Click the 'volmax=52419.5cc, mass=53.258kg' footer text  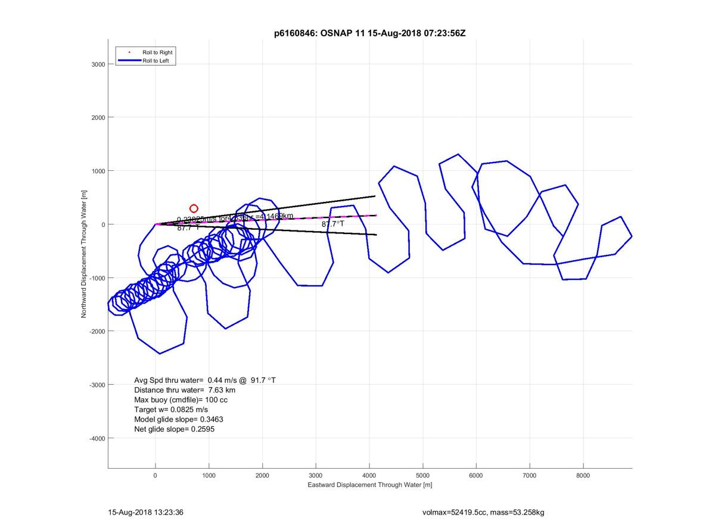click(483, 512)
